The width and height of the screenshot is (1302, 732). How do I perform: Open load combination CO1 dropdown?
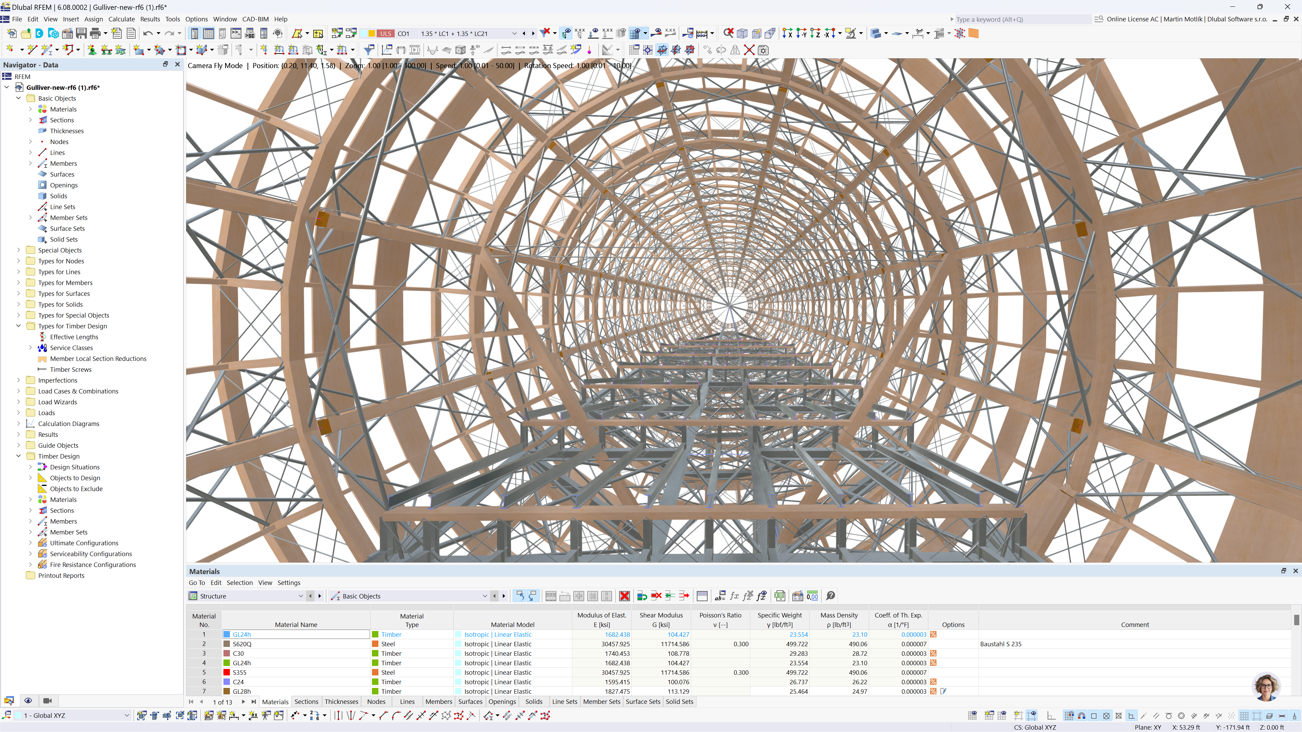(514, 33)
